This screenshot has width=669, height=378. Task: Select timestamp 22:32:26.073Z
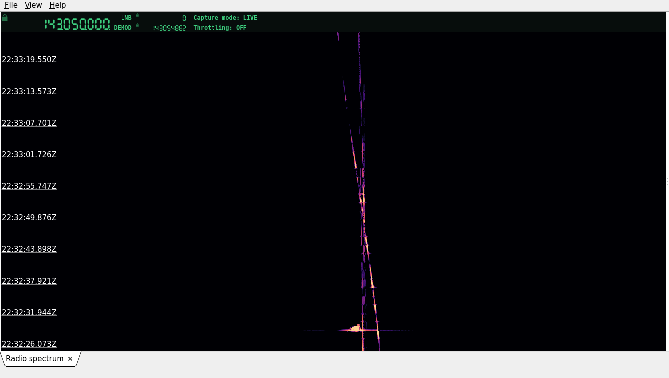(29, 344)
